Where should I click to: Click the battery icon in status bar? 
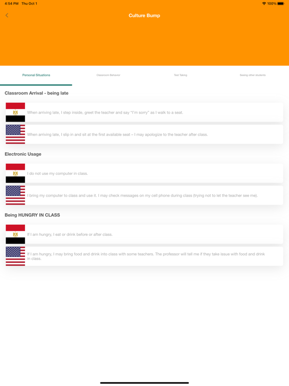point(280,4)
